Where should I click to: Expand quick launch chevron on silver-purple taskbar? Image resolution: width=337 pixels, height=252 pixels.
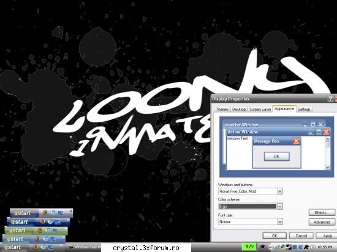[70, 212]
